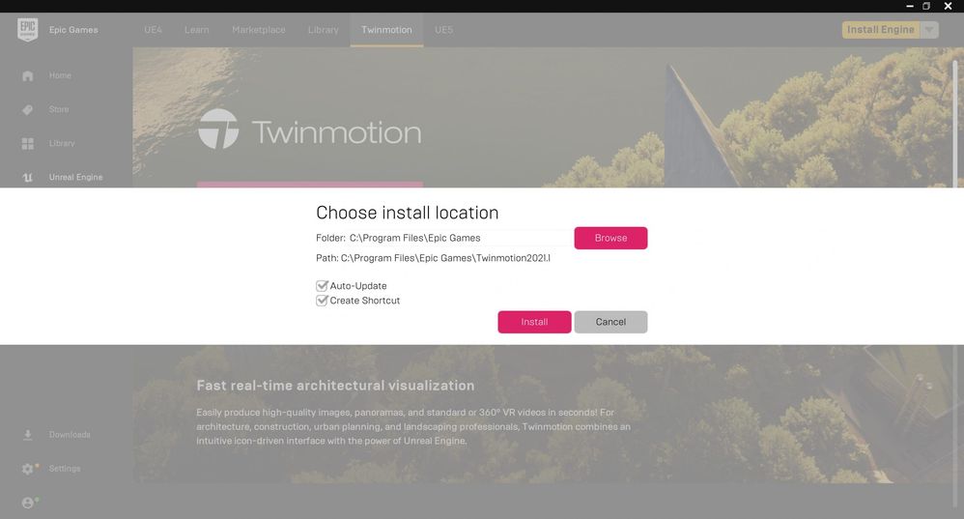Expand the Install Engine dropdown arrow
Screen dimensions: 964x519
pyautogui.click(x=929, y=30)
